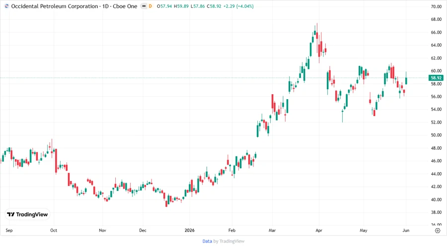
Task: Click the Apr label on time axis
Action: 319,230
